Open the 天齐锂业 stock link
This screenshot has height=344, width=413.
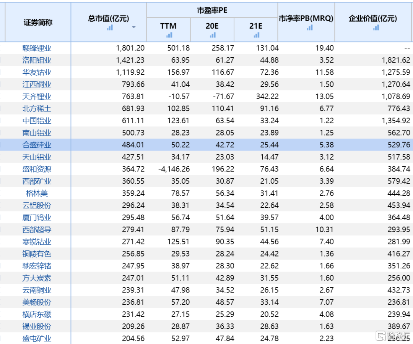click(x=37, y=97)
